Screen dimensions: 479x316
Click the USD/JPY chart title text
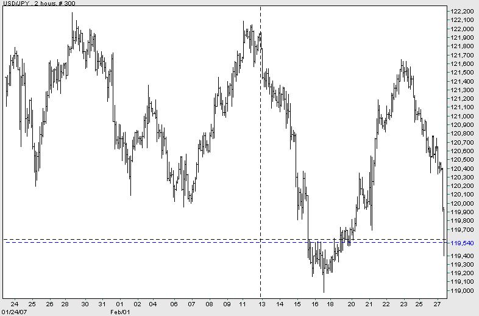(37, 4)
